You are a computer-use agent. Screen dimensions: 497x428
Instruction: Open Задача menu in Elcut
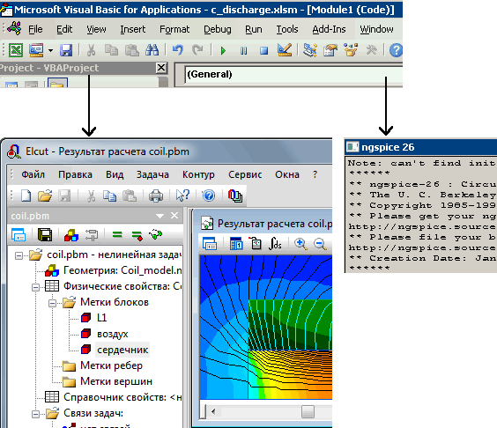click(x=152, y=174)
